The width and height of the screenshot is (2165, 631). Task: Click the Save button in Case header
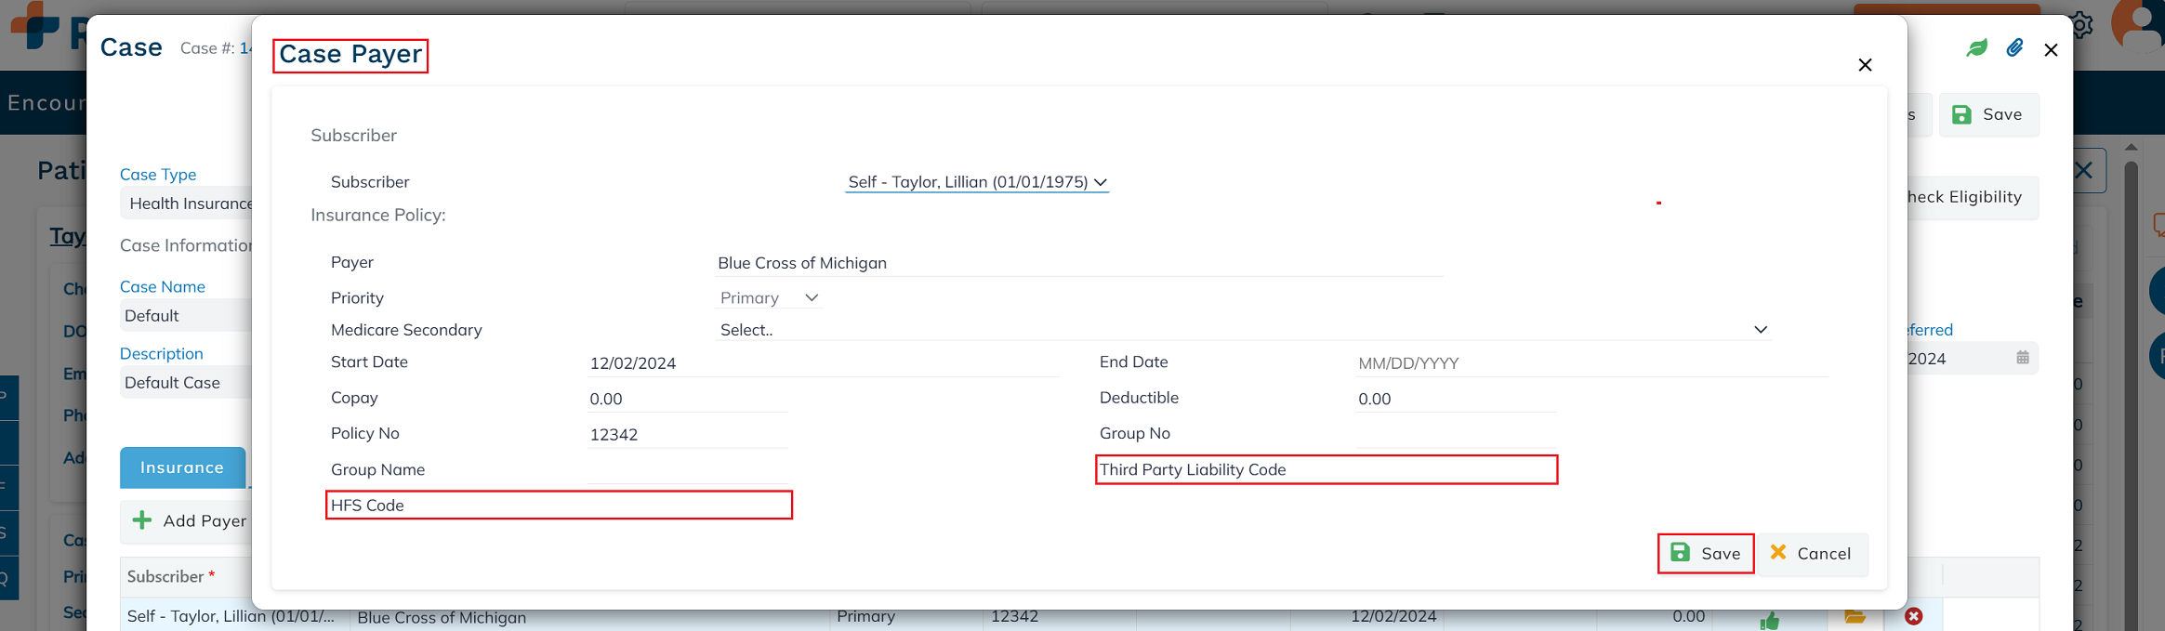pyautogui.click(x=1987, y=114)
